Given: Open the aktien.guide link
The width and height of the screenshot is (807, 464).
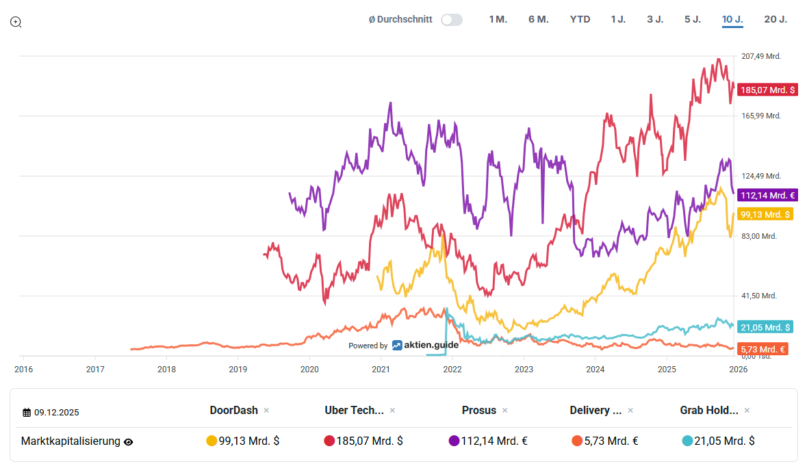Looking at the screenshot, I should (425, 346).
